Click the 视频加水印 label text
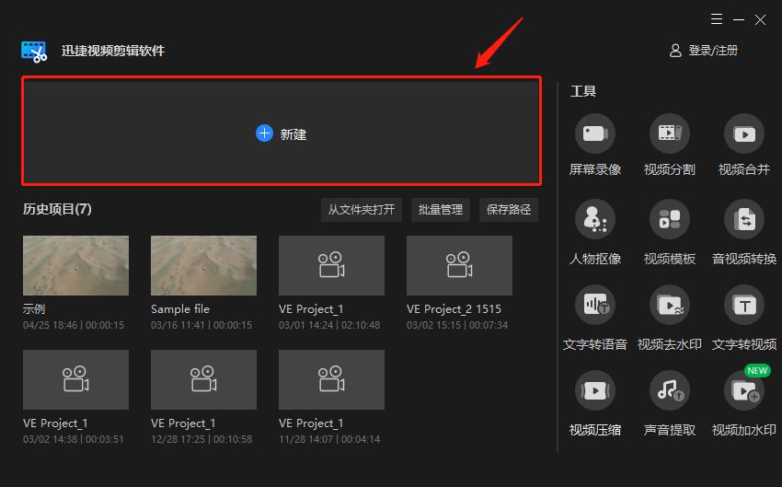This screenshot has height=487, width=782. (x=744, y=430)
